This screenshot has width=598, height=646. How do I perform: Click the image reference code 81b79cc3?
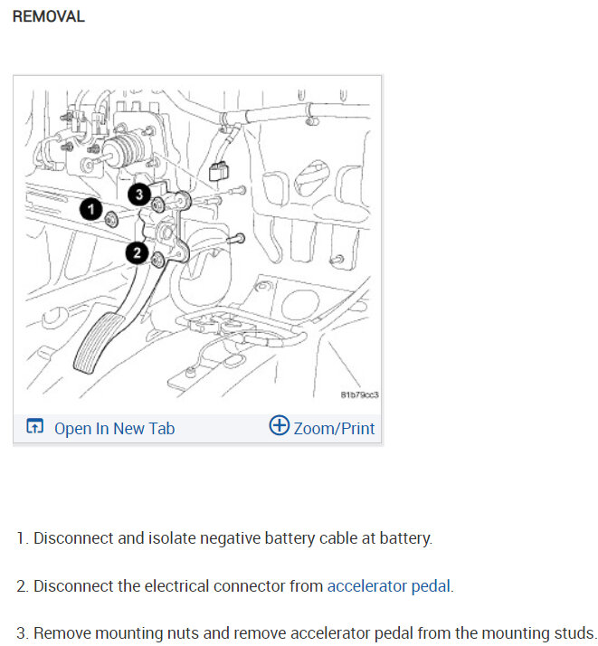tap(359, 394)
